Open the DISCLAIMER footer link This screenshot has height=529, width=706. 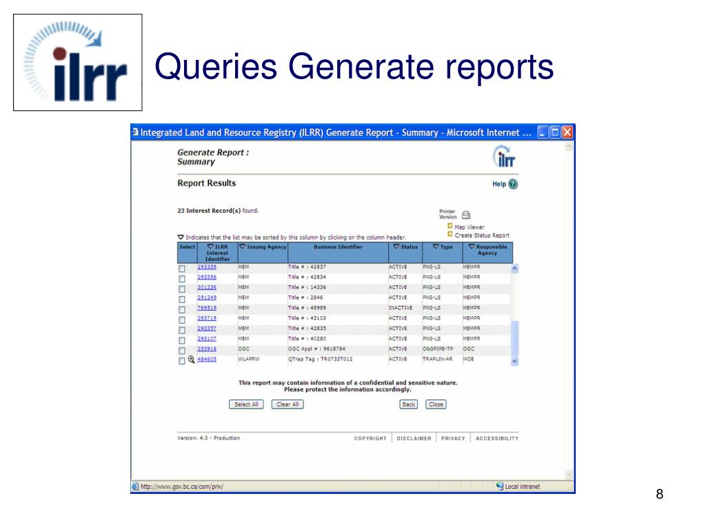click(414, 438)
